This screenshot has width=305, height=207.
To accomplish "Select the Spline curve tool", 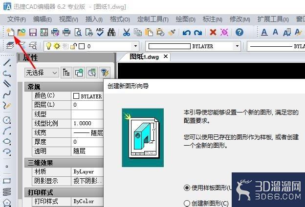I will (x=7, y=94).
